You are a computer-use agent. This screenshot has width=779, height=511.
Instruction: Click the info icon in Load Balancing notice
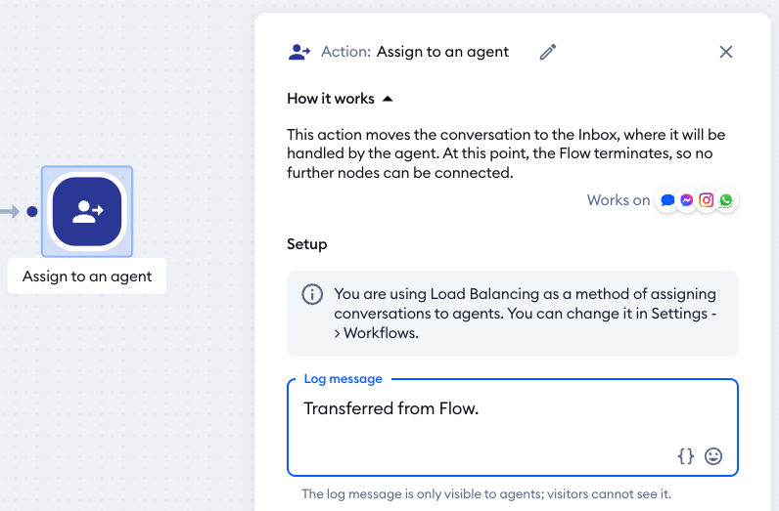click(x=312, y=294)
